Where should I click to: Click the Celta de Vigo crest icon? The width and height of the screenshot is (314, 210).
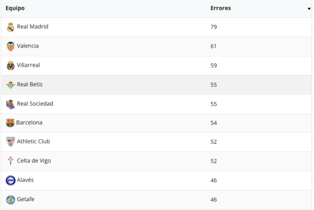[x=11, y=161]
